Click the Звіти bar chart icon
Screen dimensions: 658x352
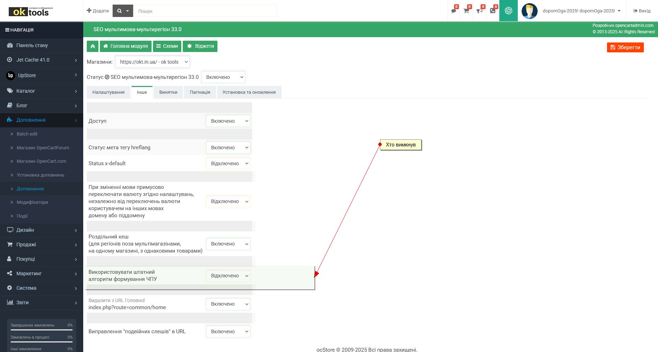[10, 302]
